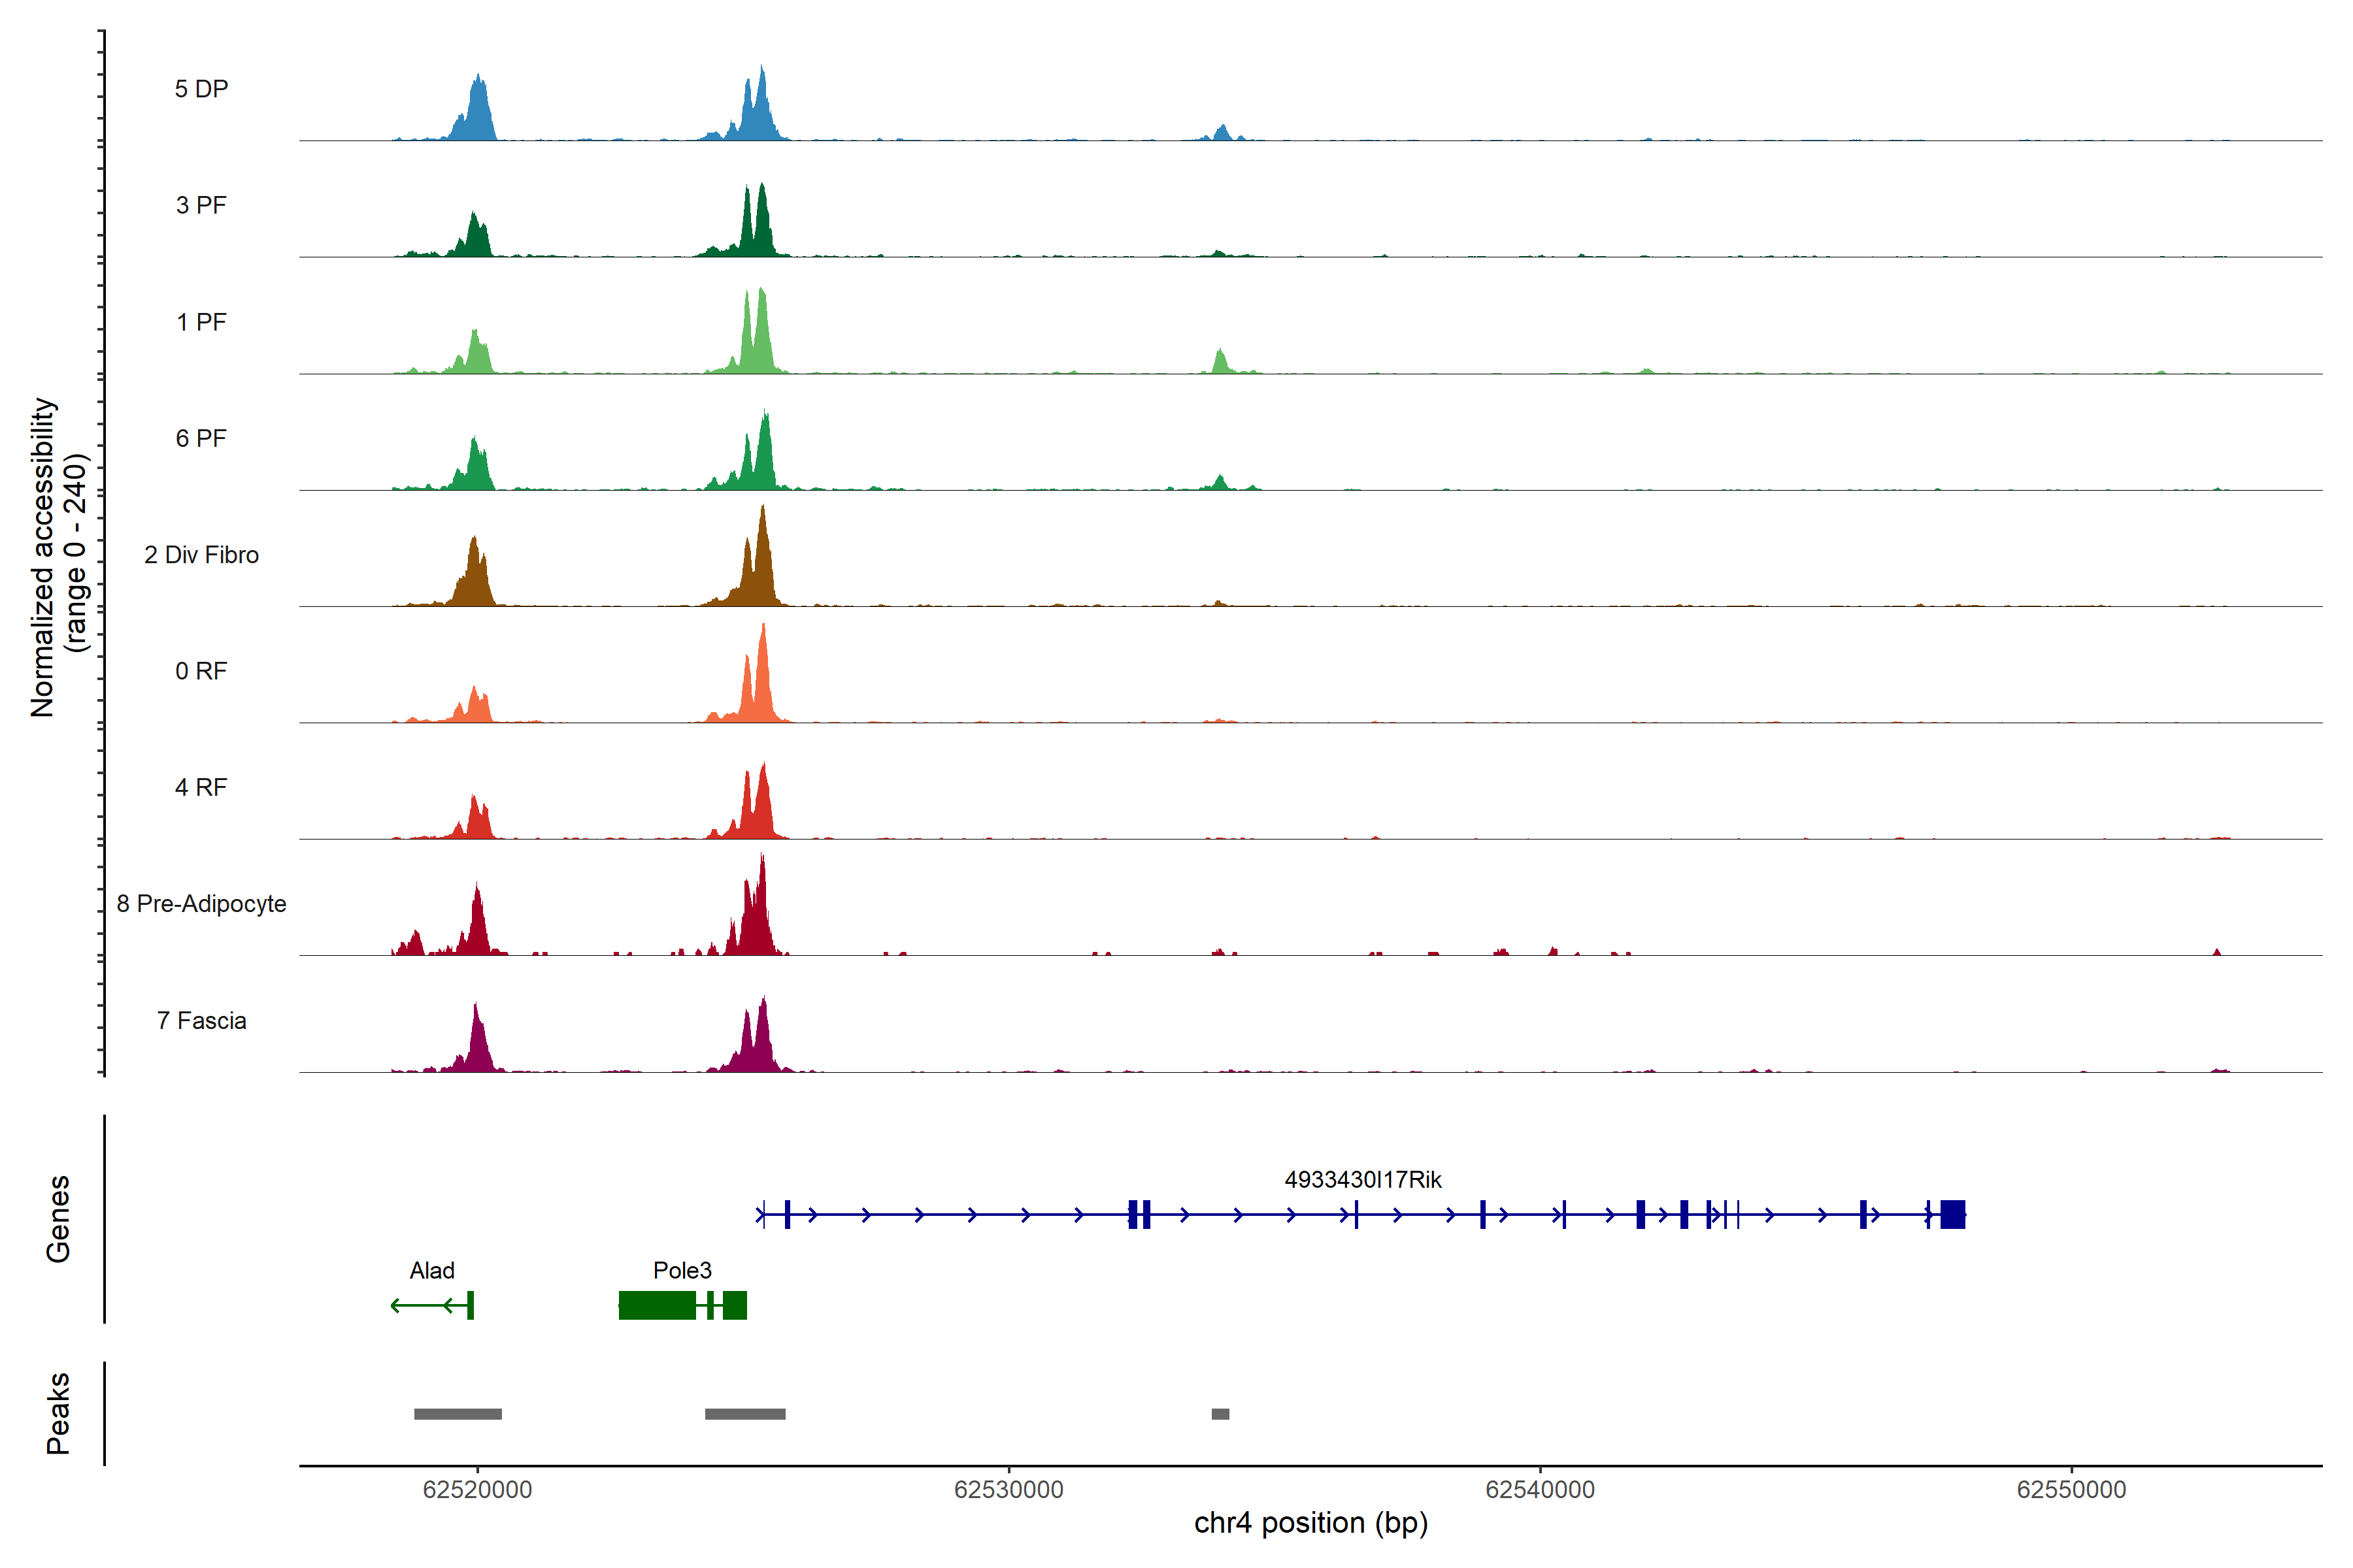Click the 3 PF track label
The image size is (2353, 1568).
201,205
